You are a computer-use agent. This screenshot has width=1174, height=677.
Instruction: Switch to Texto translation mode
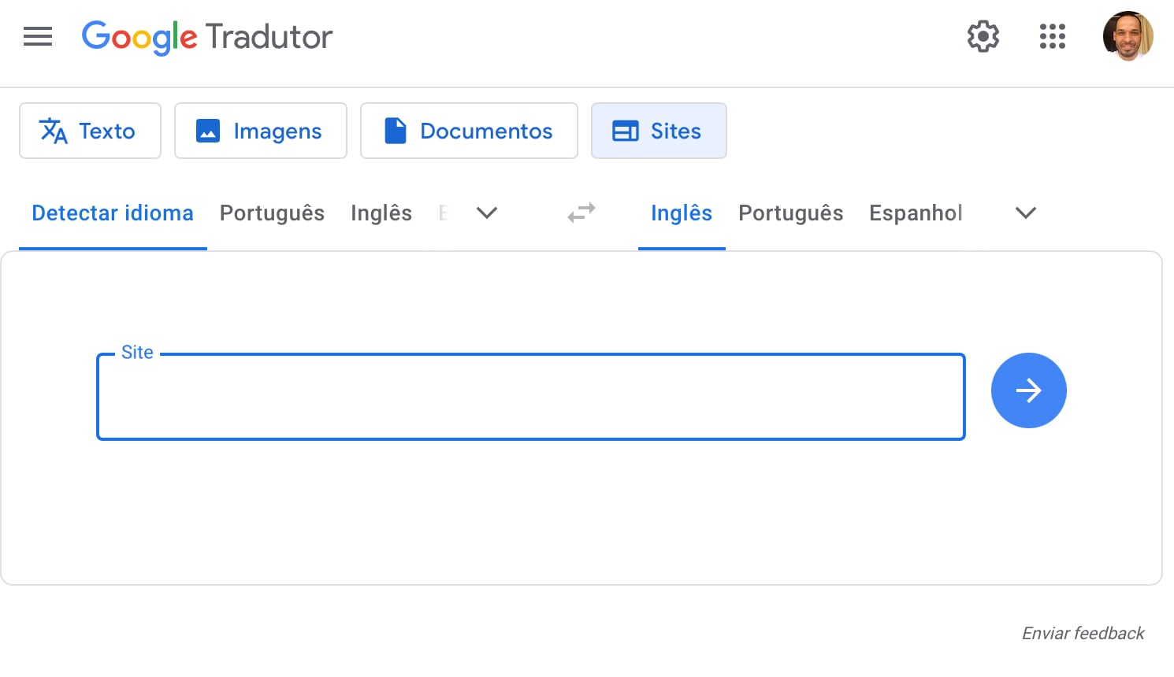[90, 131]
